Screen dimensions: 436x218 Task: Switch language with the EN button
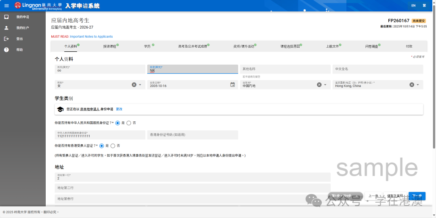coord(413,6)
